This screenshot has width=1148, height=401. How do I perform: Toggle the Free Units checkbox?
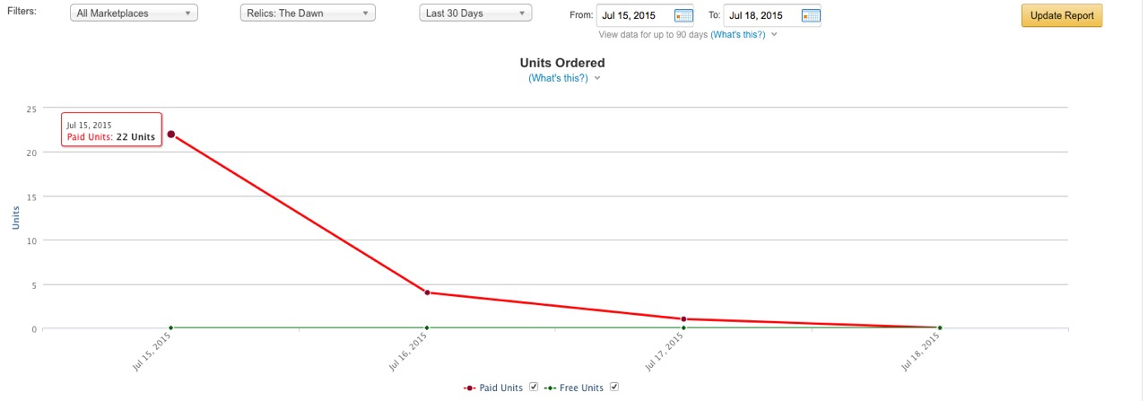pos(614,387)
